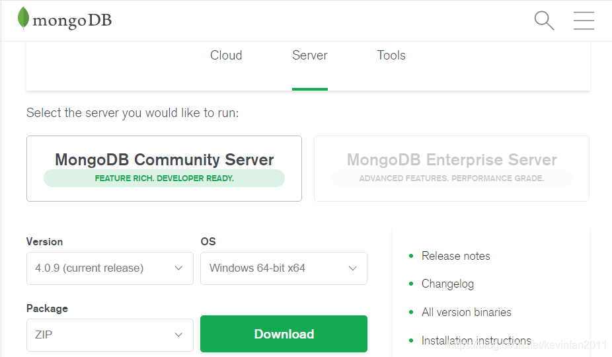Screen dimensions: 612x357
Task: Click 'ADVANCED FEATURES. PERFORMANCE GRADE.' tagline
Action: [x=451, y=178]
